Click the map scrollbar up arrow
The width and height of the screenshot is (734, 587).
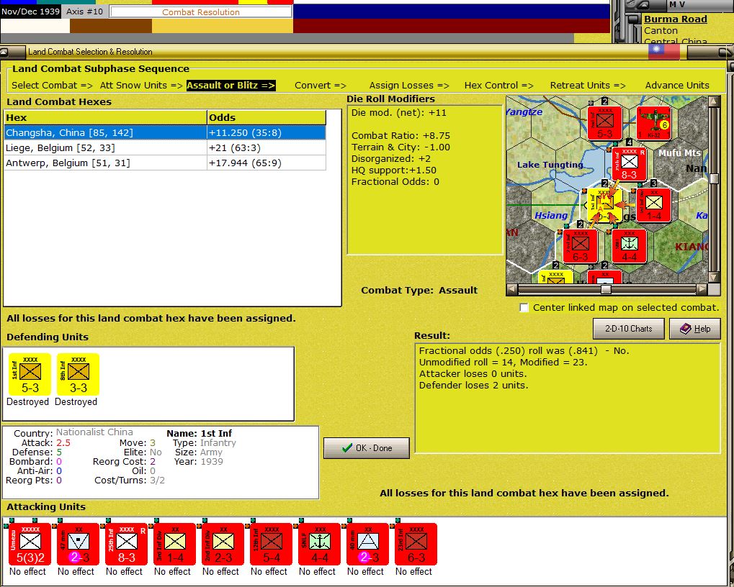coord(715,101)
